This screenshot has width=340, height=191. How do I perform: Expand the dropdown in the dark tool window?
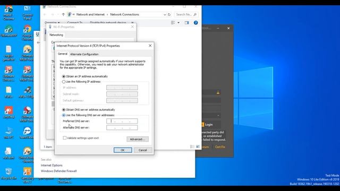point(218,116)
